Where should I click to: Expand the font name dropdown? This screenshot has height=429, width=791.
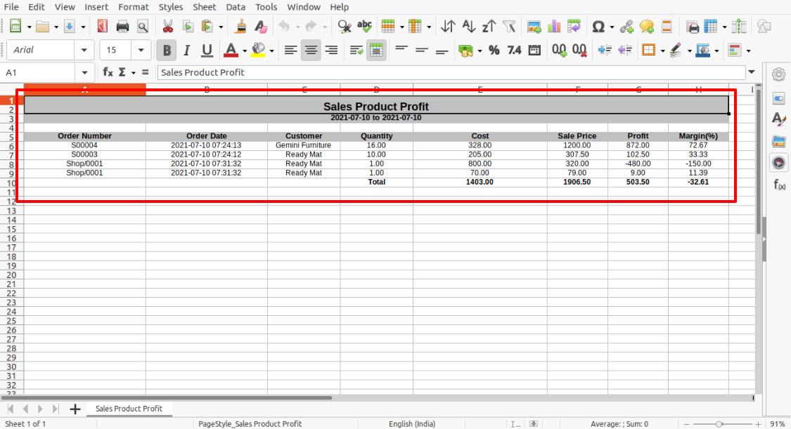[84, 51]
